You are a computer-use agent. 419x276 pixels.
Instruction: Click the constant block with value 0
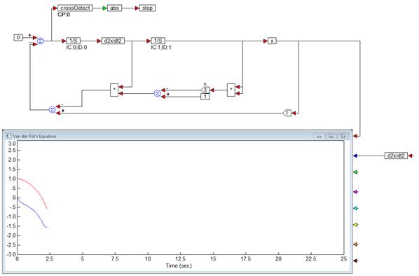click(18, 37)
